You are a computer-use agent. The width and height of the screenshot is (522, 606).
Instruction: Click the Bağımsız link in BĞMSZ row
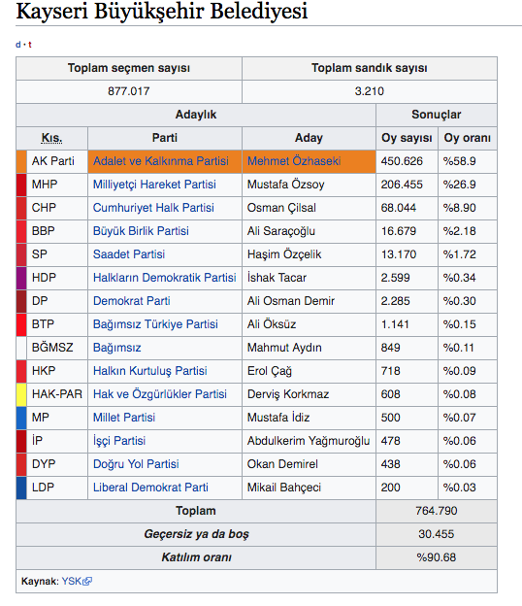117,348
